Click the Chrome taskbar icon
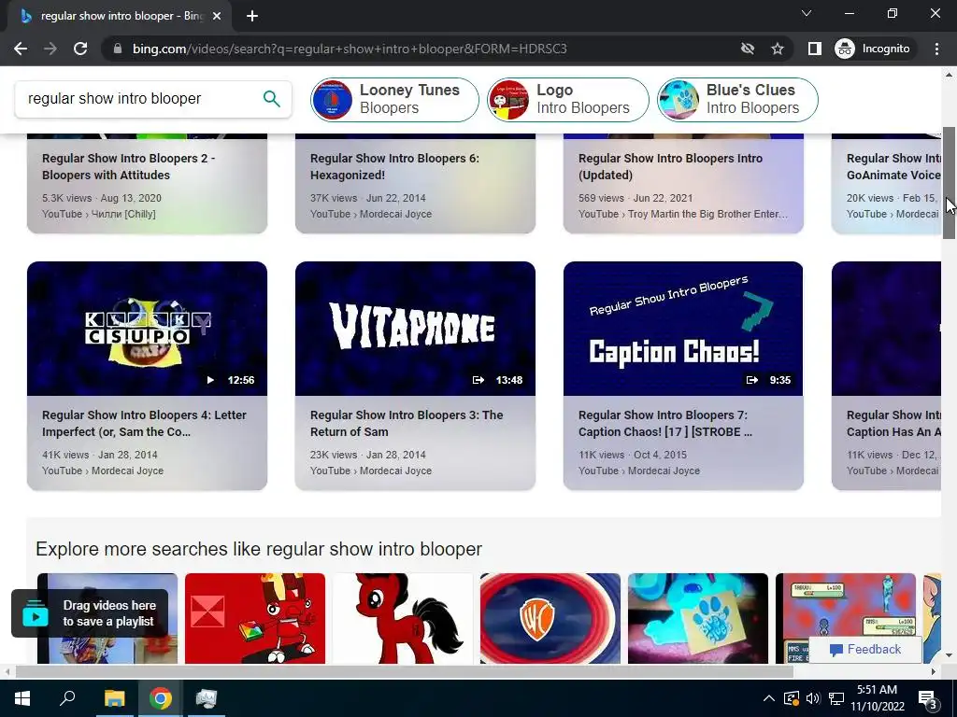The height and width of the screenshot is (717, 957). click(x=161, y=698)
